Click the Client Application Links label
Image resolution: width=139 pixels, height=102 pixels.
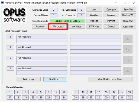point(16,31)
